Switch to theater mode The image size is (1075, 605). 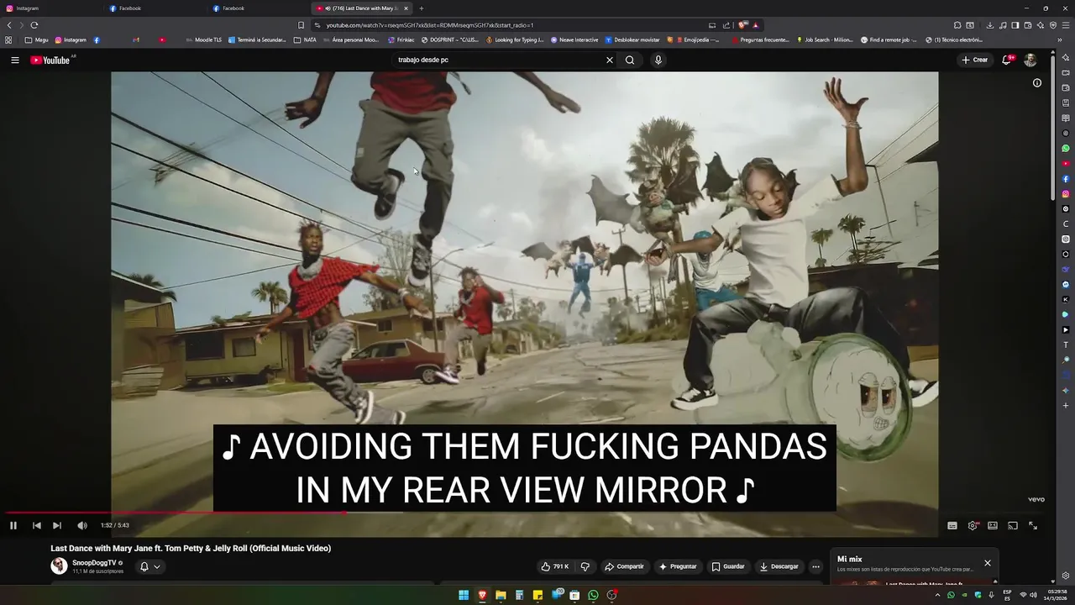[993, 525]
